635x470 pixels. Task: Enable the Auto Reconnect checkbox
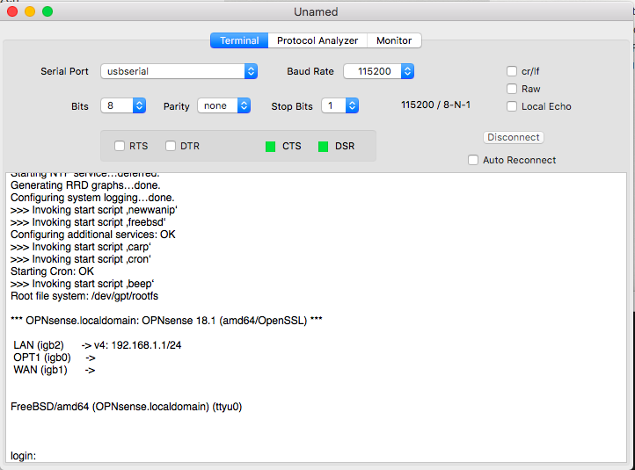(473, 160)
